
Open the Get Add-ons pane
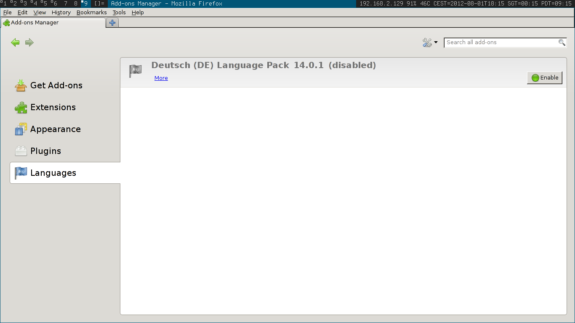click(56, 85)
